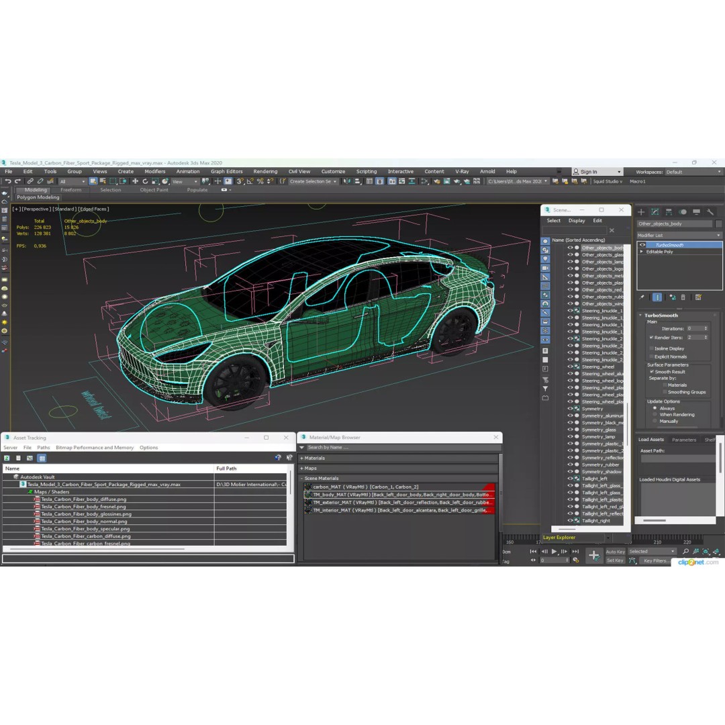Click the Play Animation button

[x=554, y=551]
